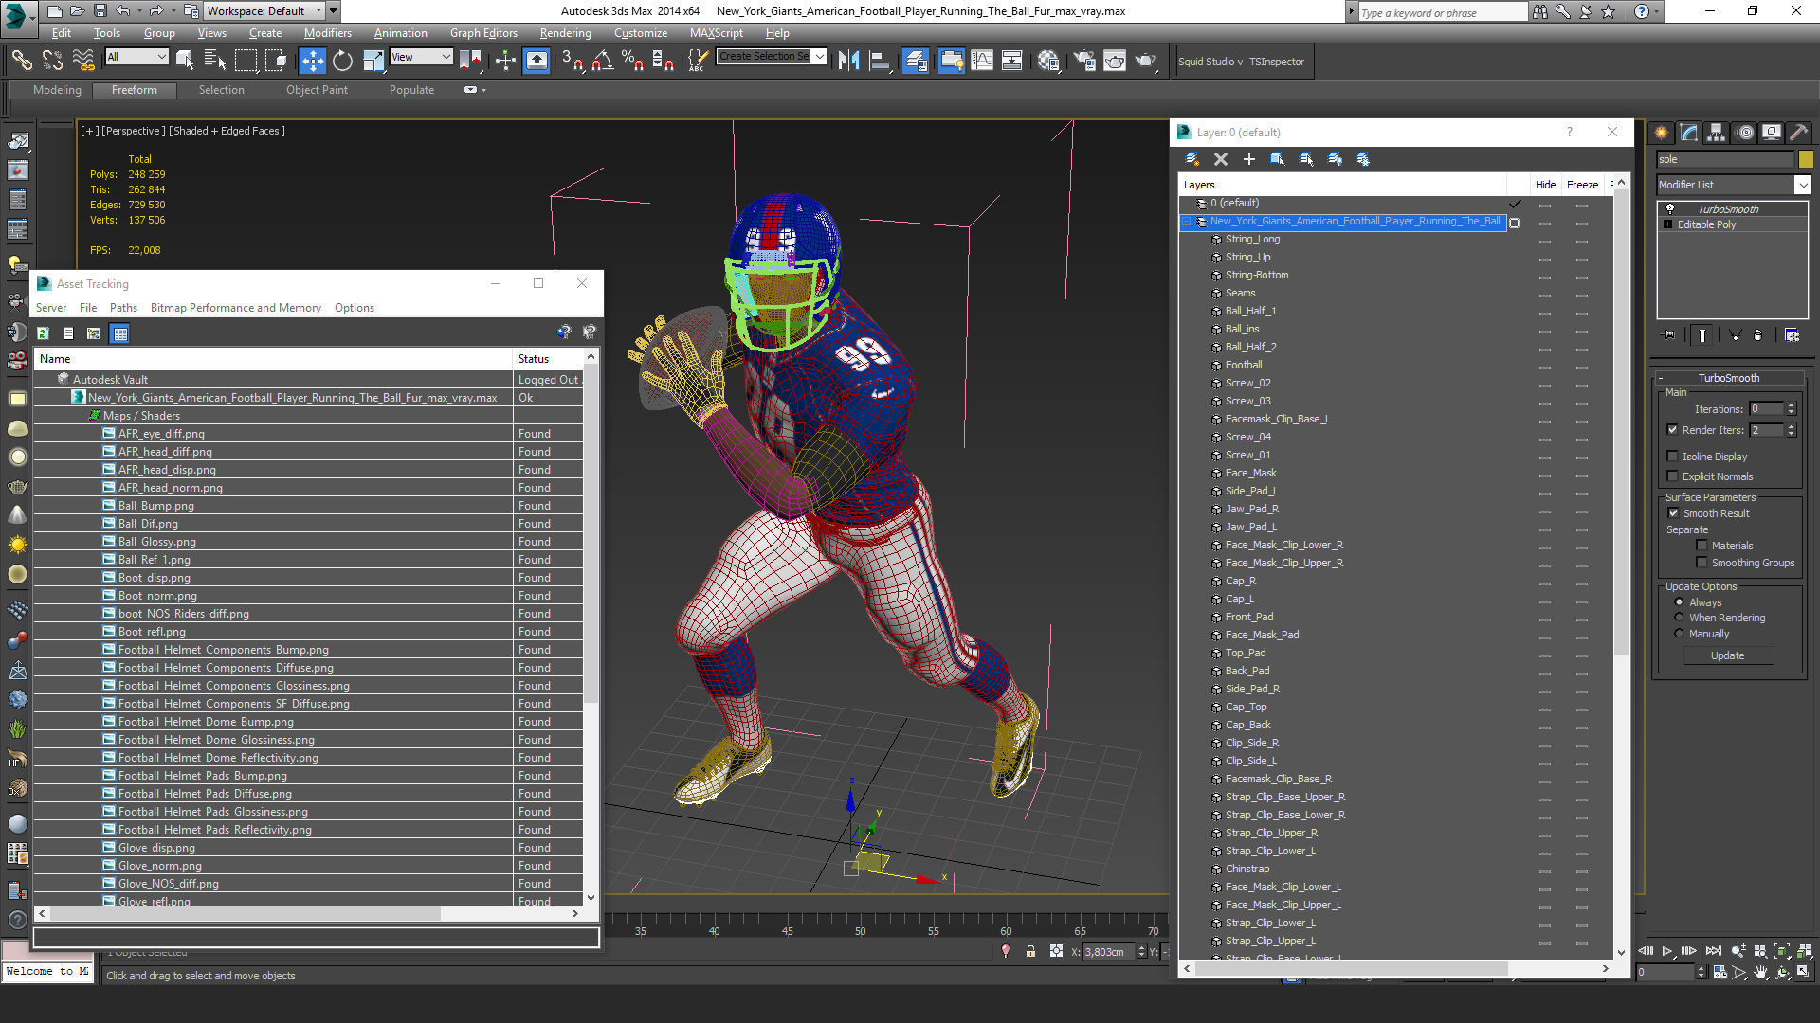
Task: Switch to the Object Paint ribbon tab
Action: point(317,90)
